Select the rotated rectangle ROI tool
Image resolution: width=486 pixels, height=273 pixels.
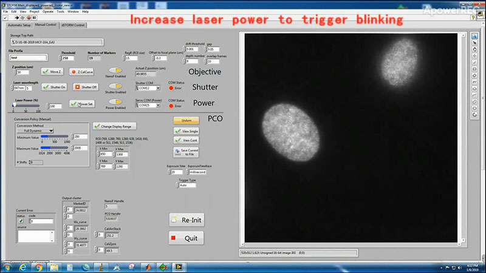474,75
